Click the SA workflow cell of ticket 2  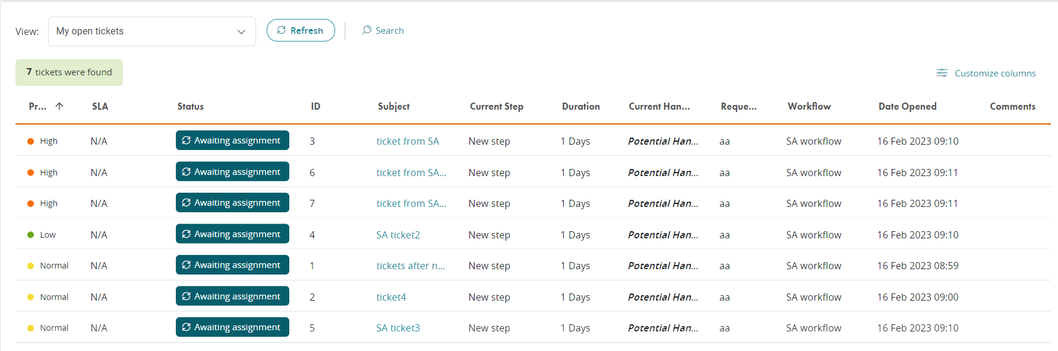coord(814,297)
